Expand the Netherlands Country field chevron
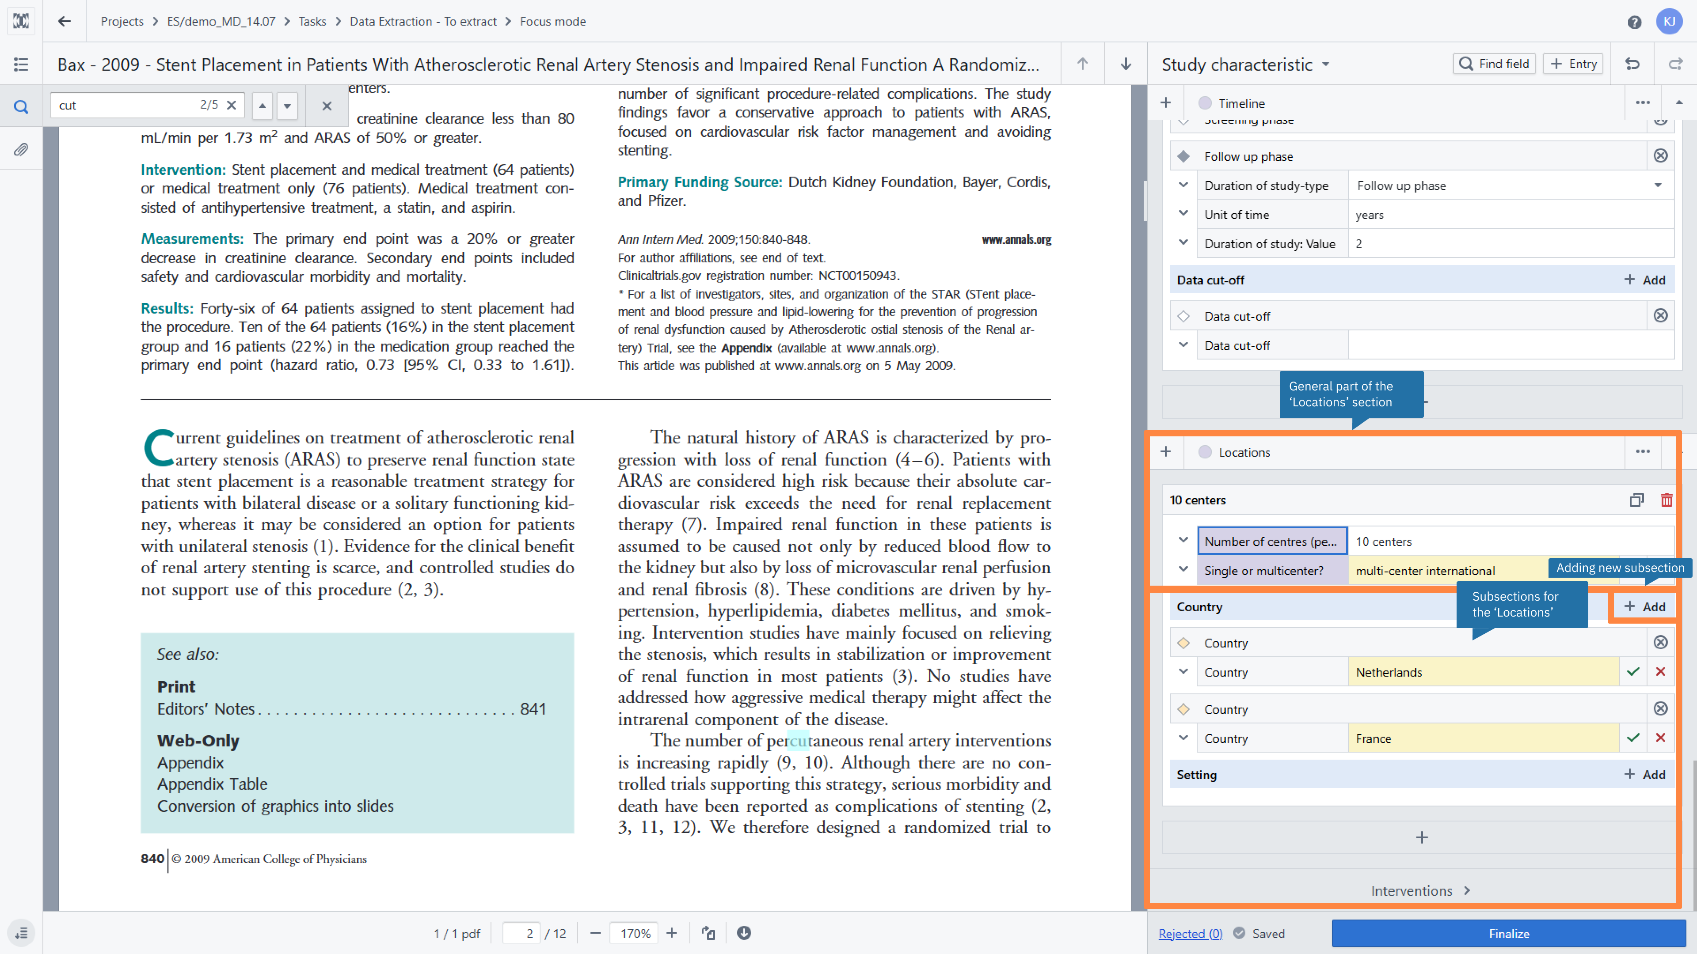This screenshot has height=954, width=1697. [x=1184, y=671]
